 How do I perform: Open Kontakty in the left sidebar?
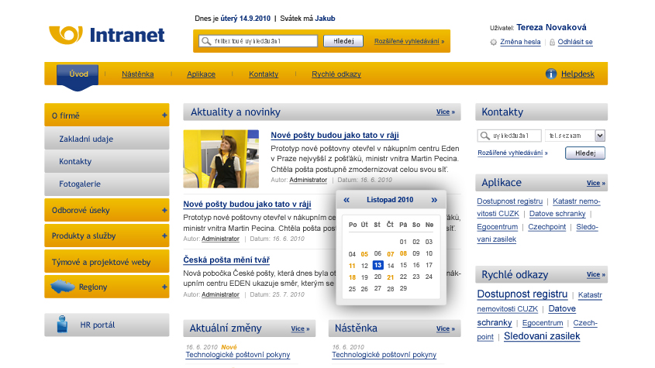point(106,161)
